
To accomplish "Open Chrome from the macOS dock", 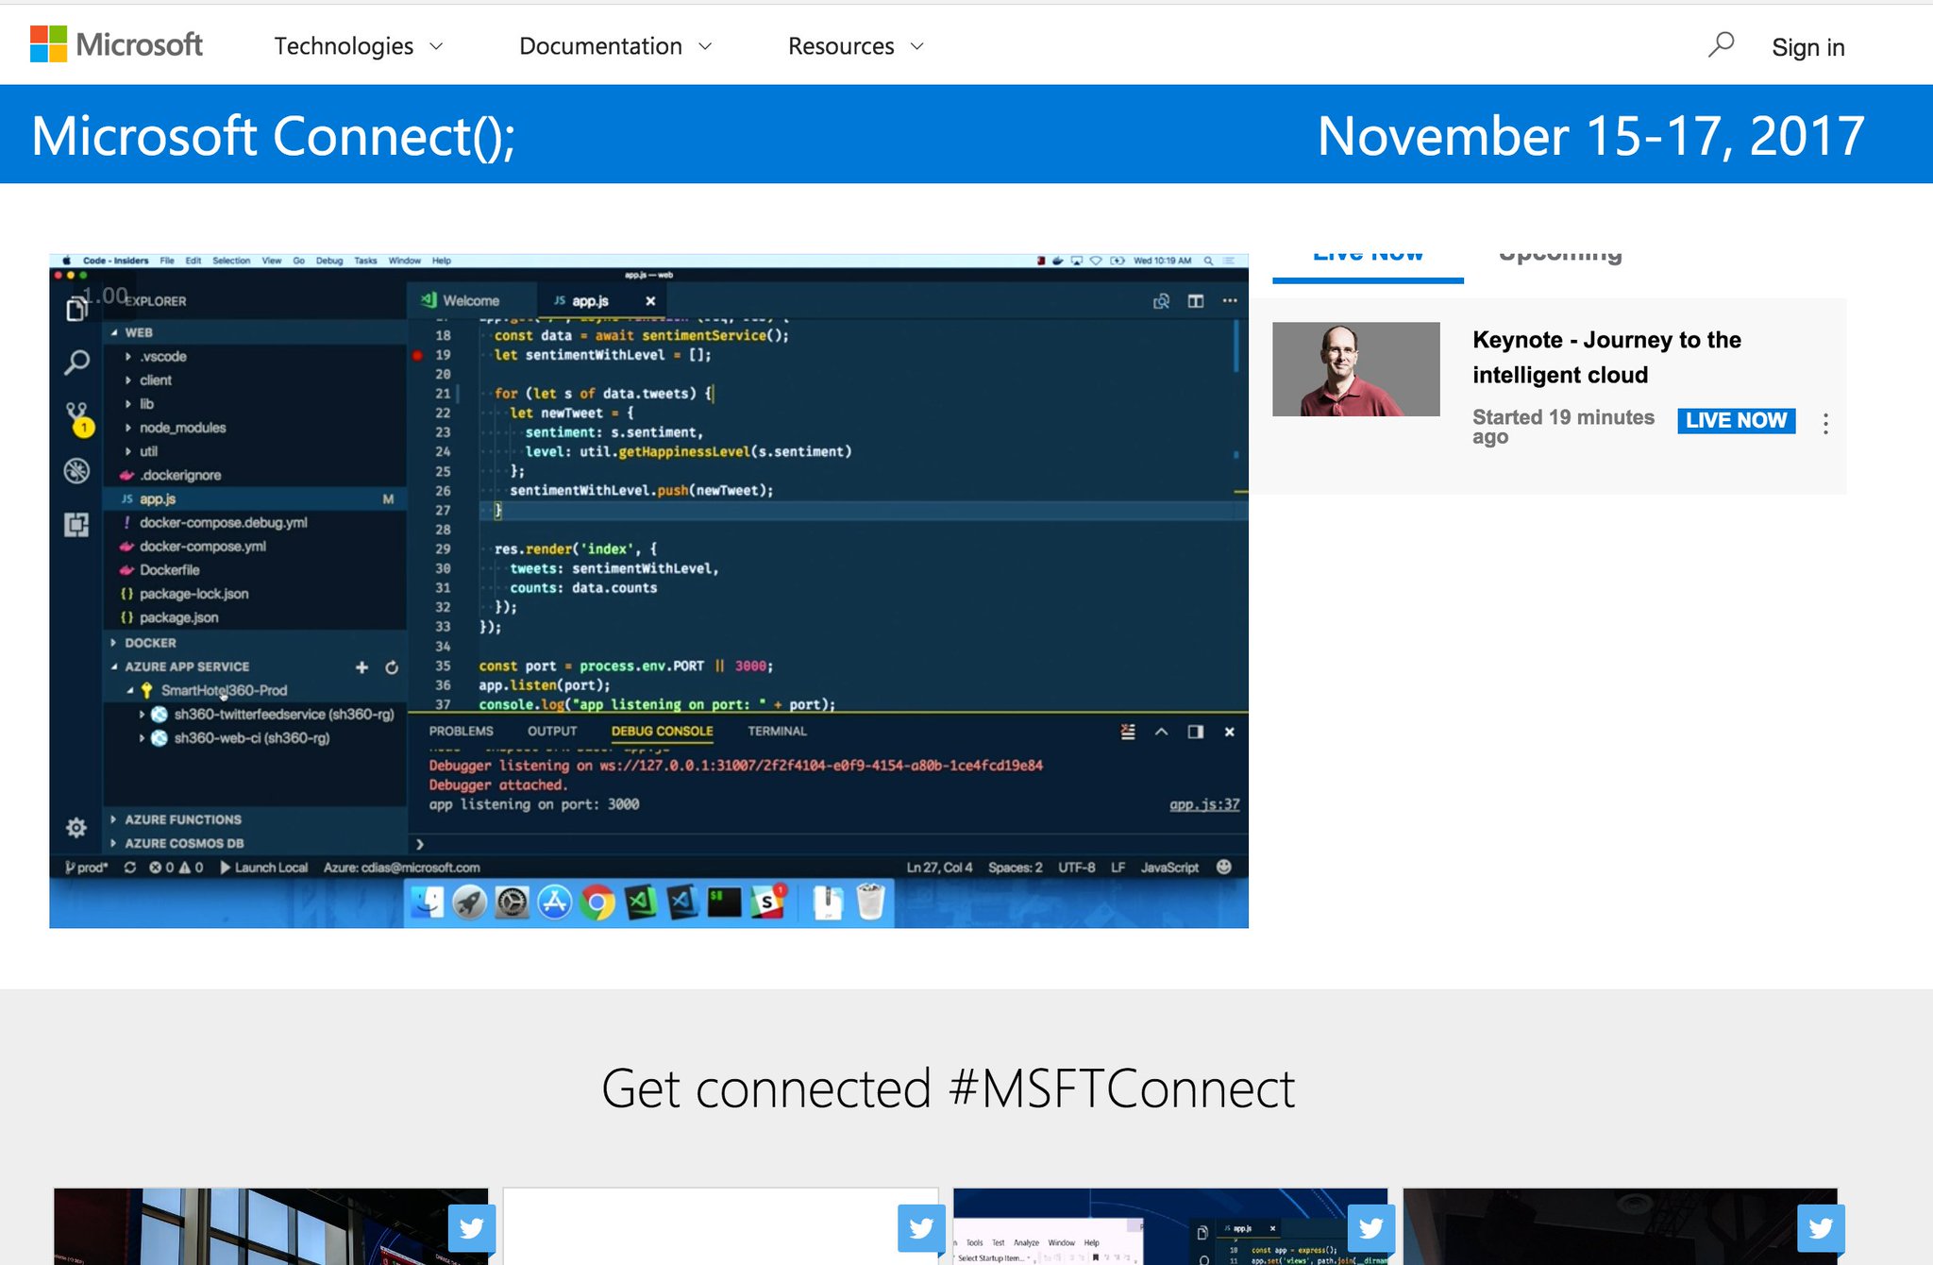I will tap(597, 903).
